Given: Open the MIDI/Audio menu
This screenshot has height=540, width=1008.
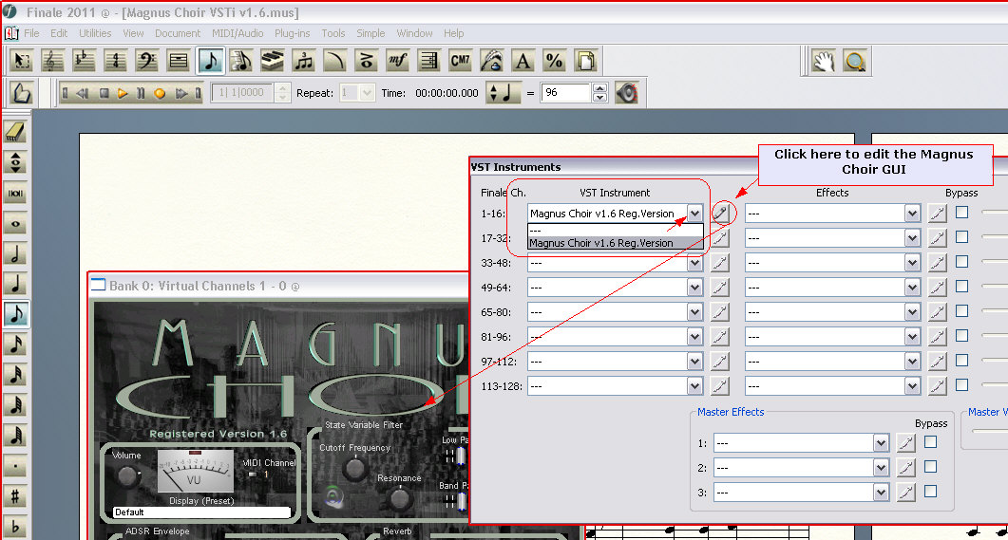Looking at the screenshot, I should (x=238, y=33).
